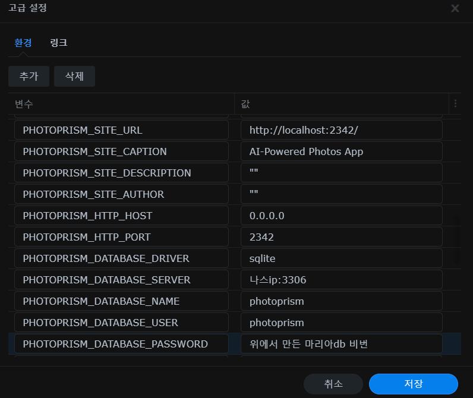473x398 pixels.
Task: Select the PHOTOPRISM_DATABASE_NAME variable field
Action: click(x=121, y=301)
